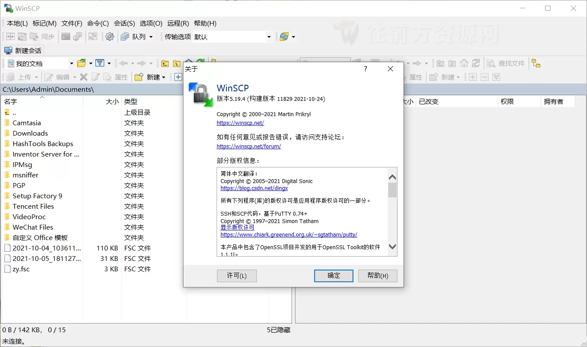
Task: Click the 许可(L) license button
Action: point(237,276)
